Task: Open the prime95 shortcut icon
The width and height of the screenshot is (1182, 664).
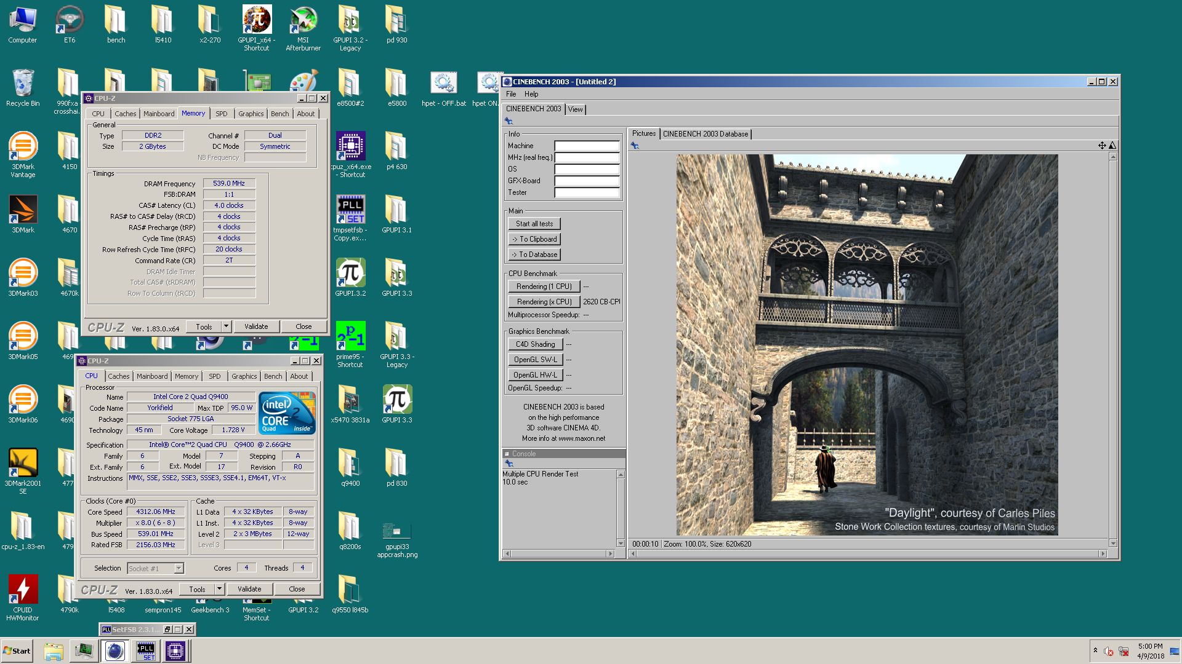Action: [x=350, y=345]
